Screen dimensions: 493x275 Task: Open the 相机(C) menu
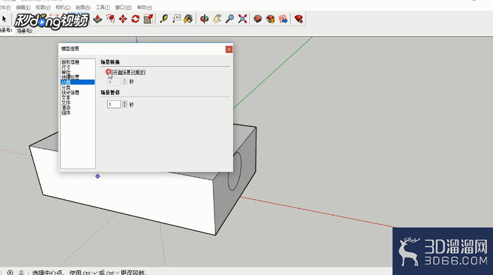(63, 7)
